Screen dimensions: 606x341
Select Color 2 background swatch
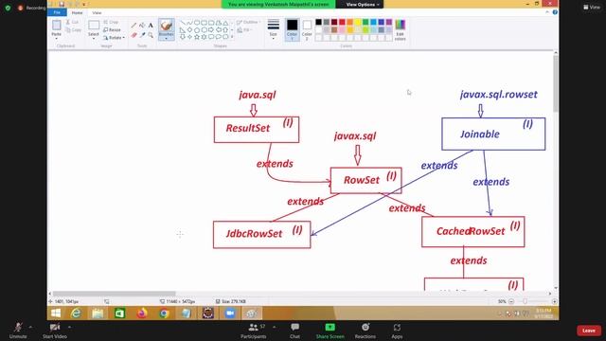307,29
